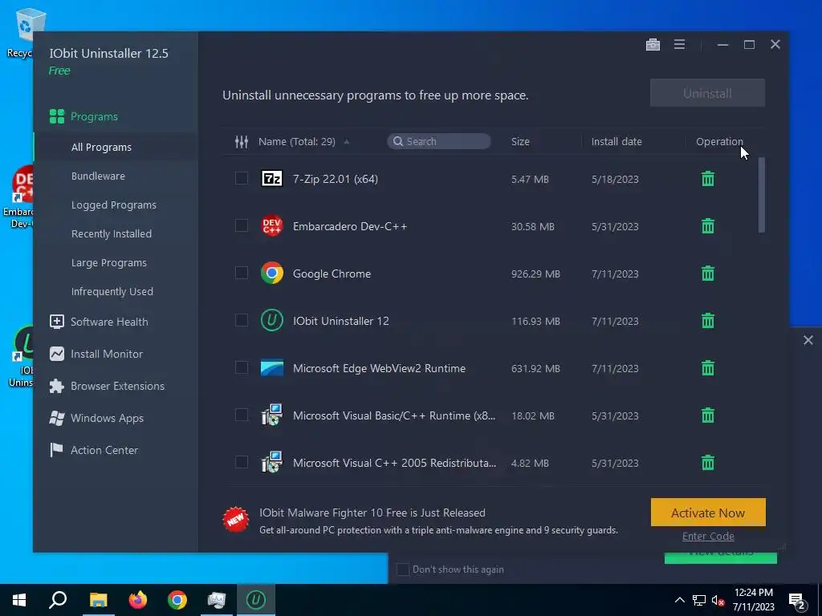This screenshot has width=822, height=616.
Task: Check the box for 7-Zip 22.01 (x64)
Action: tap(241, 178)
